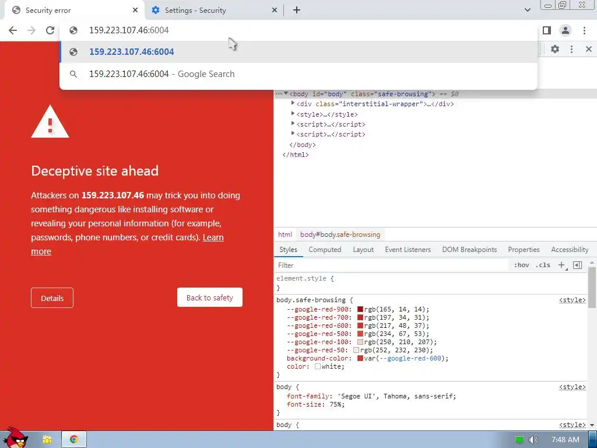Open the file explorer taskbar icon
The image size is (597, 448).
47,440
